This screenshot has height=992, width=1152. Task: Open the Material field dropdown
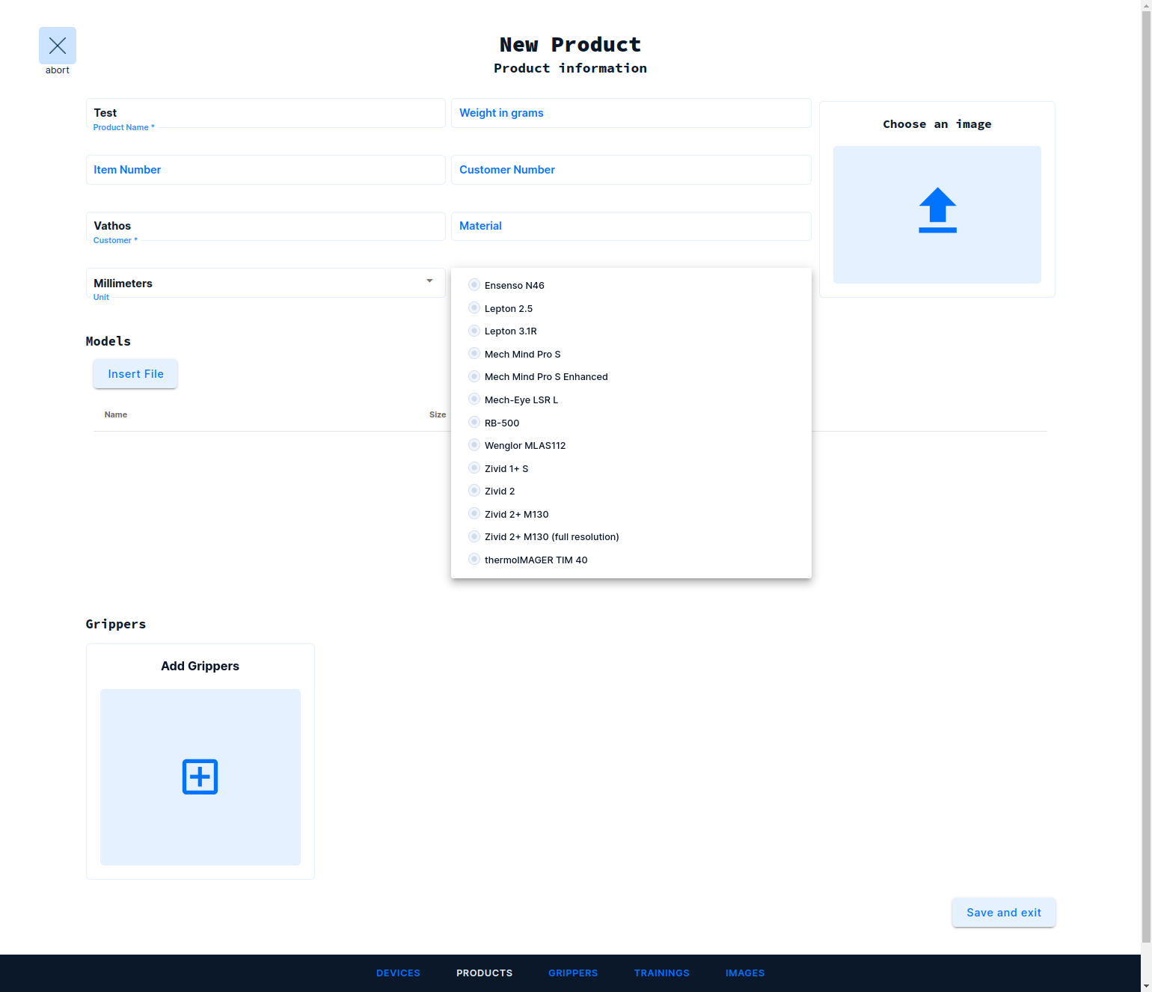click(631, 226)
